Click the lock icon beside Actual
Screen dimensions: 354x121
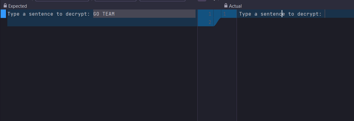[226, 6]
